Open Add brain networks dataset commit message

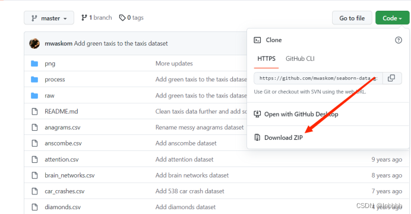[192, 175]
